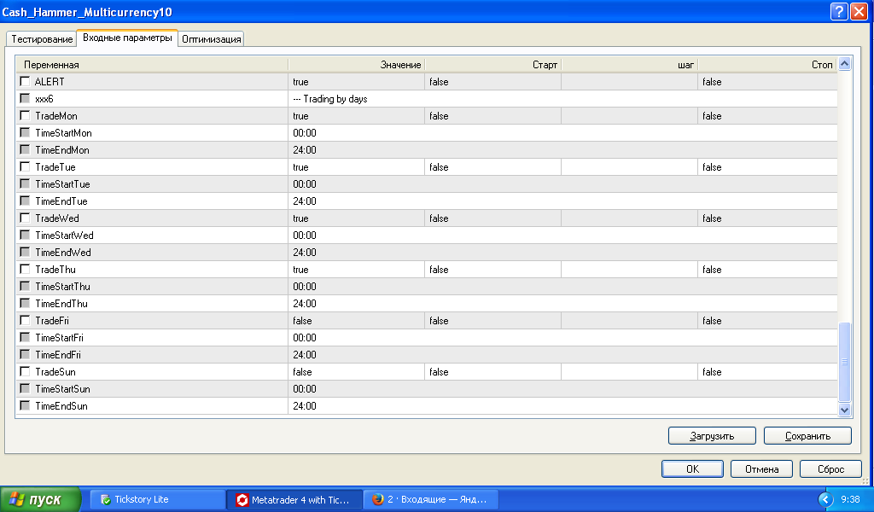Select the Входные параметры tab
Viewport: 874px width, 512px height.
pyautogui.click(x=127, y=38)
